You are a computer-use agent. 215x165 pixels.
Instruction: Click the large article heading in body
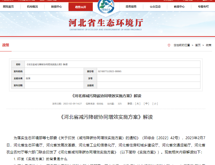(x=107, y=117)
